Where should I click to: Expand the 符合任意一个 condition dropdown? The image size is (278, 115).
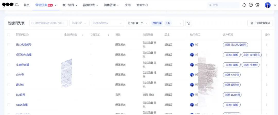pyautogui.click(x=138, y=23)
